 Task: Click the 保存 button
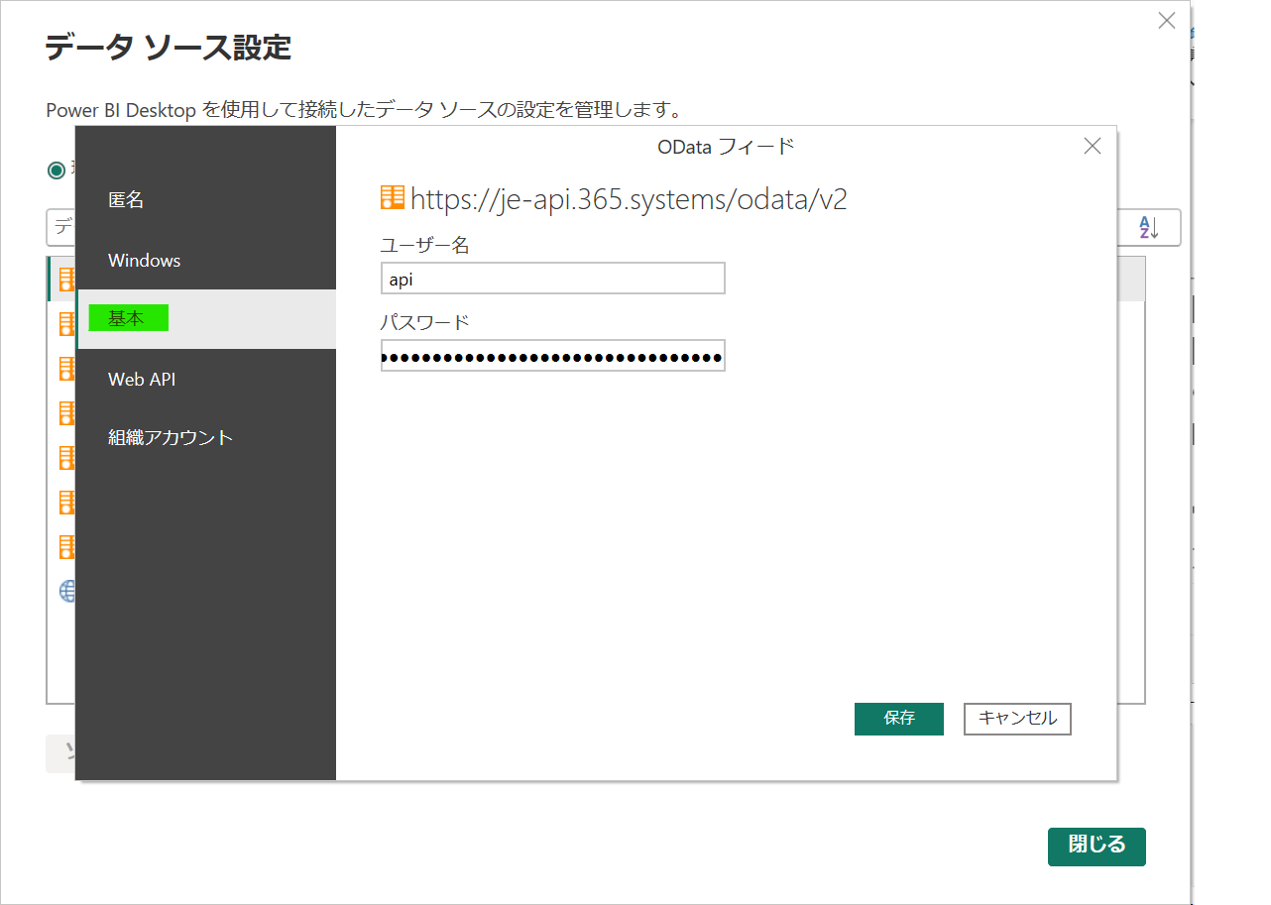[899, 719]
